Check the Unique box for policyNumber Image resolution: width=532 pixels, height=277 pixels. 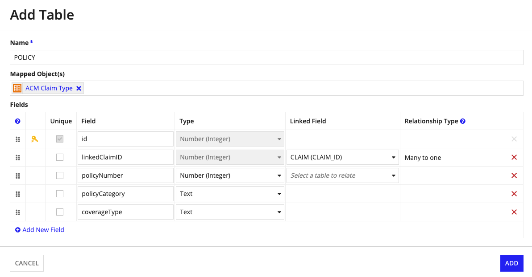(x=60, y=175)
